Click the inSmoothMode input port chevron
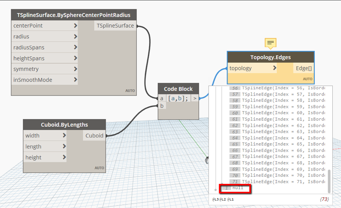 (x=75, y=80)
